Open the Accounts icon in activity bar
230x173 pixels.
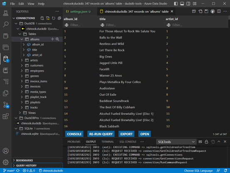coord(5,151)
